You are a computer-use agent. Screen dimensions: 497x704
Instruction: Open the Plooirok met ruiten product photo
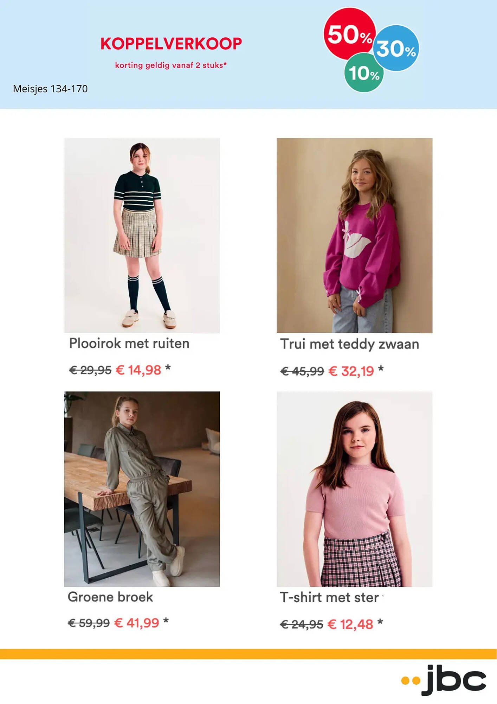(x=142, y=235)
